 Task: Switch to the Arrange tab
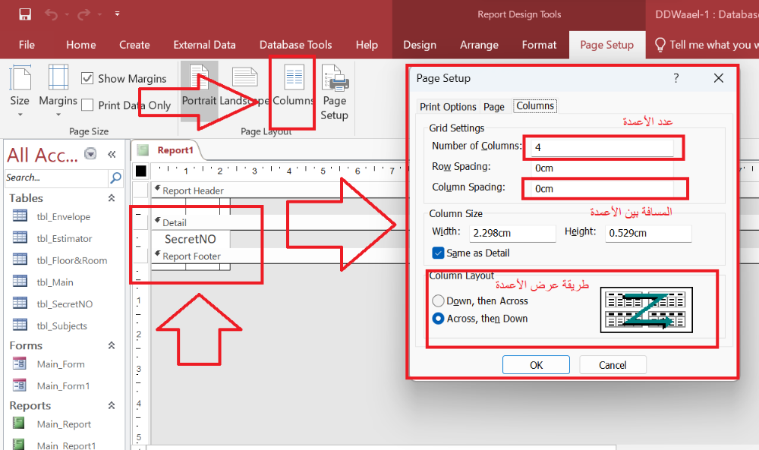[x=479, y=45]
